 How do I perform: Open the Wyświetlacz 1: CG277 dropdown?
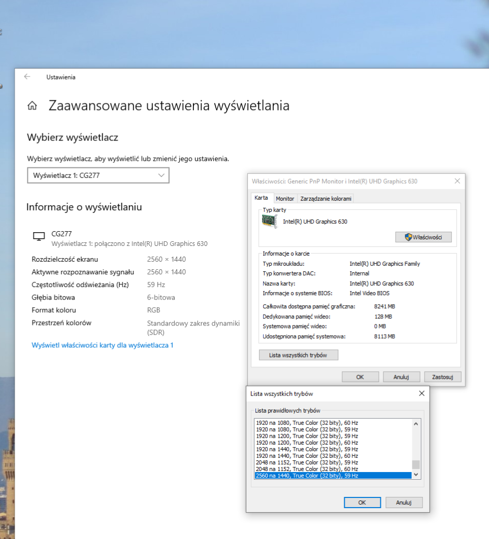[97, 175]
